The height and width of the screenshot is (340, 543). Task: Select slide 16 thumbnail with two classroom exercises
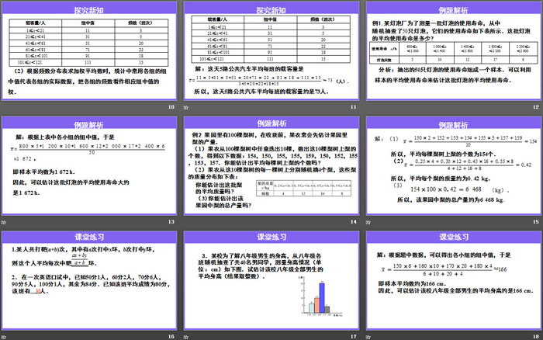tap(89, 281)
